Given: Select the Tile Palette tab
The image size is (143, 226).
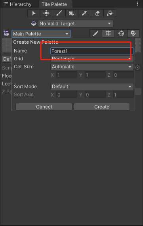Looking at the screenshot, I should point(54,4).
